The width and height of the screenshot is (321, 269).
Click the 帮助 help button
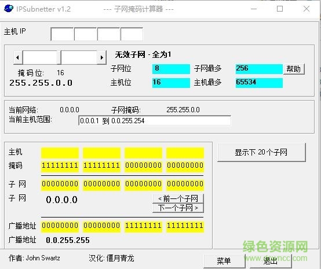[294, 69]
